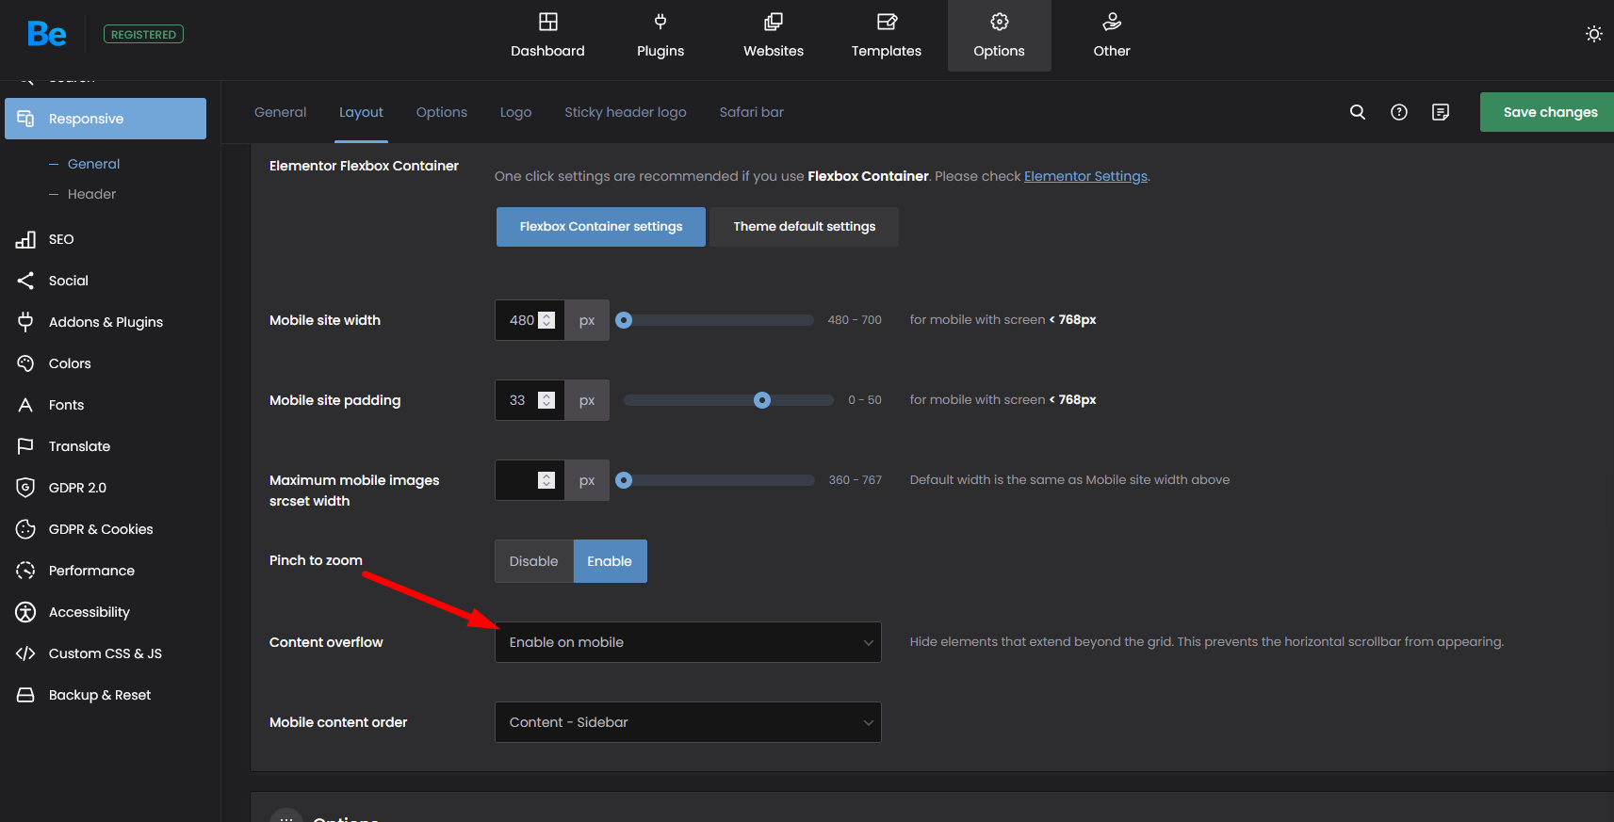Click the srcset width slider handle
Viewport: 1614px width, 822px height.
click(x=624, y=480)
